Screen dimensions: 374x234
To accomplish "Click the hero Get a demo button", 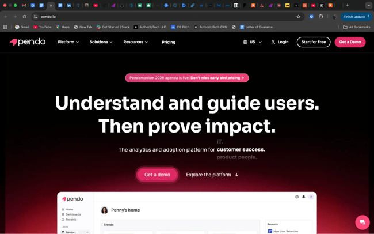I will [157, 175].
